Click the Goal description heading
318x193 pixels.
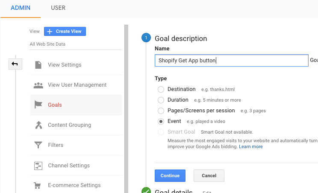tap(181, 38)
